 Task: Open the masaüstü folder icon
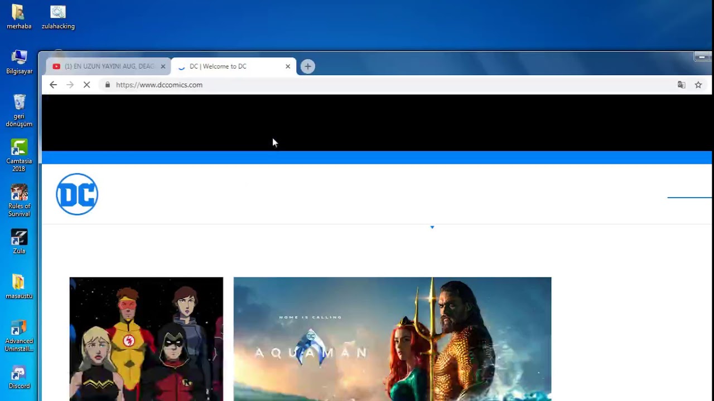(19, 287)
